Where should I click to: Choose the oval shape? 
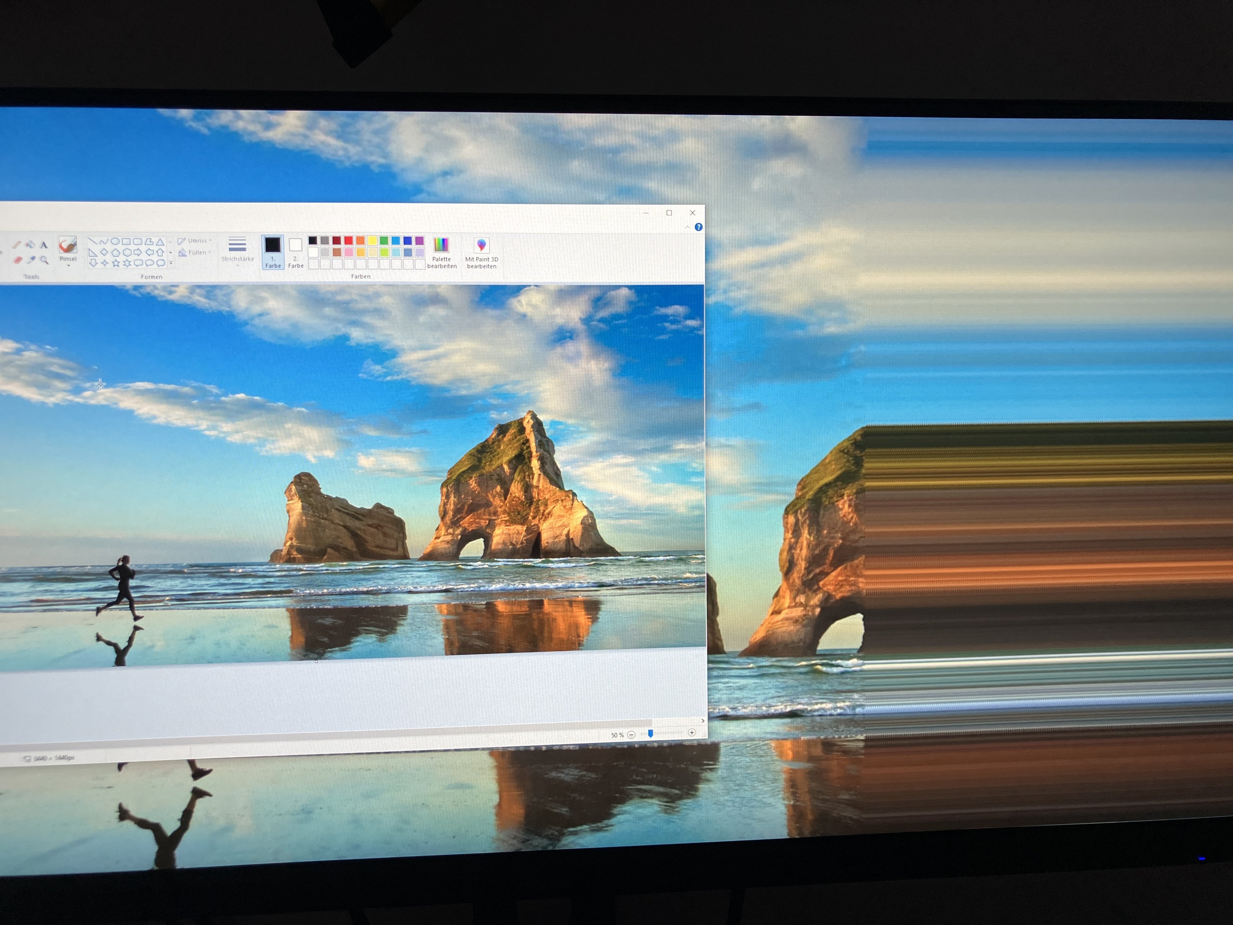tap(115, 242)
